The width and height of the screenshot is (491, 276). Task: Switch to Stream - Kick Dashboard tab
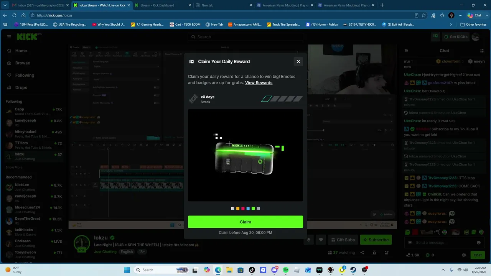162,5
